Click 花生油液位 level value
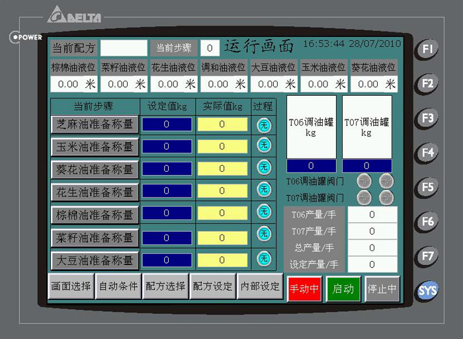The height and width of the screenshot is (339, 463). point(174,84)
